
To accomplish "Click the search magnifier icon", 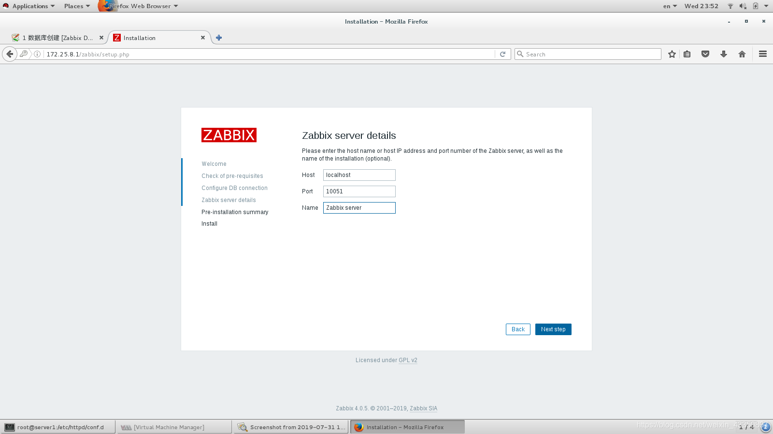I will pyautogui.click(x=520, y=54).
